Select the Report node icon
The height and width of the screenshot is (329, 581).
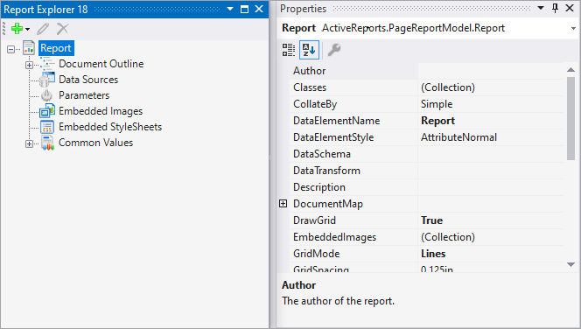29,48
